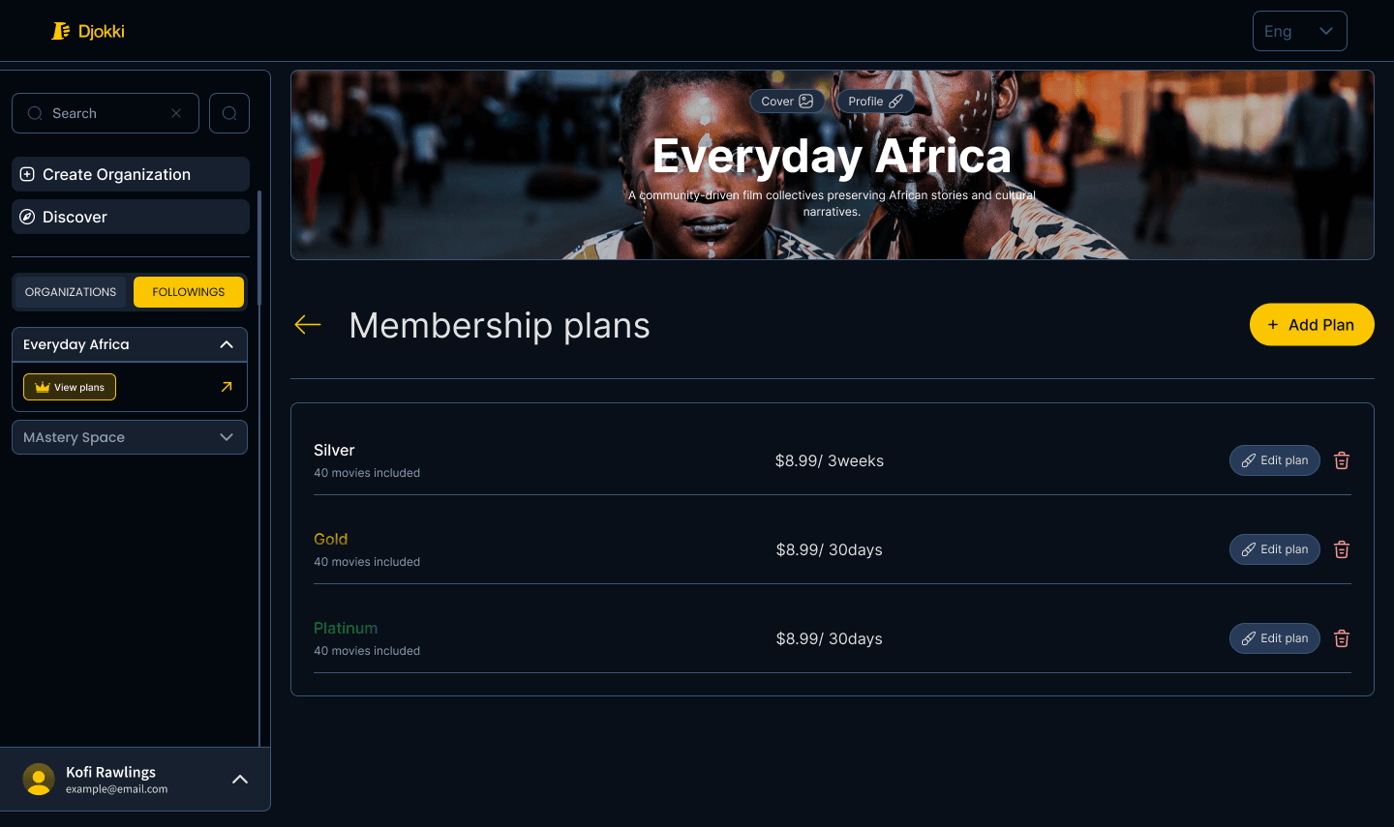Click the Djokki logo icon
This screenshot has width=1394, height=827.
(x=60, y=30)
